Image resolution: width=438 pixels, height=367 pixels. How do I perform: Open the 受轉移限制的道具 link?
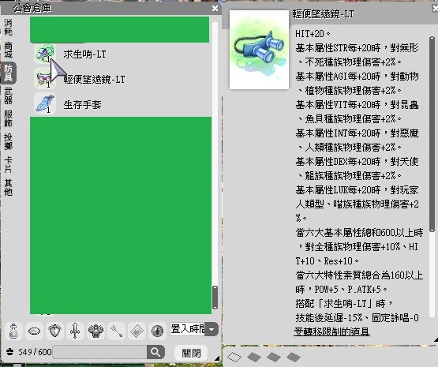point(331,331)
